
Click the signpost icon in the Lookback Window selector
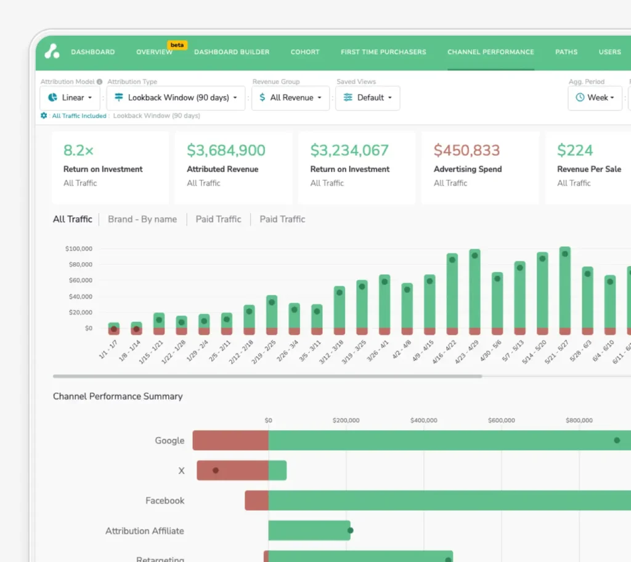(119, 98)
